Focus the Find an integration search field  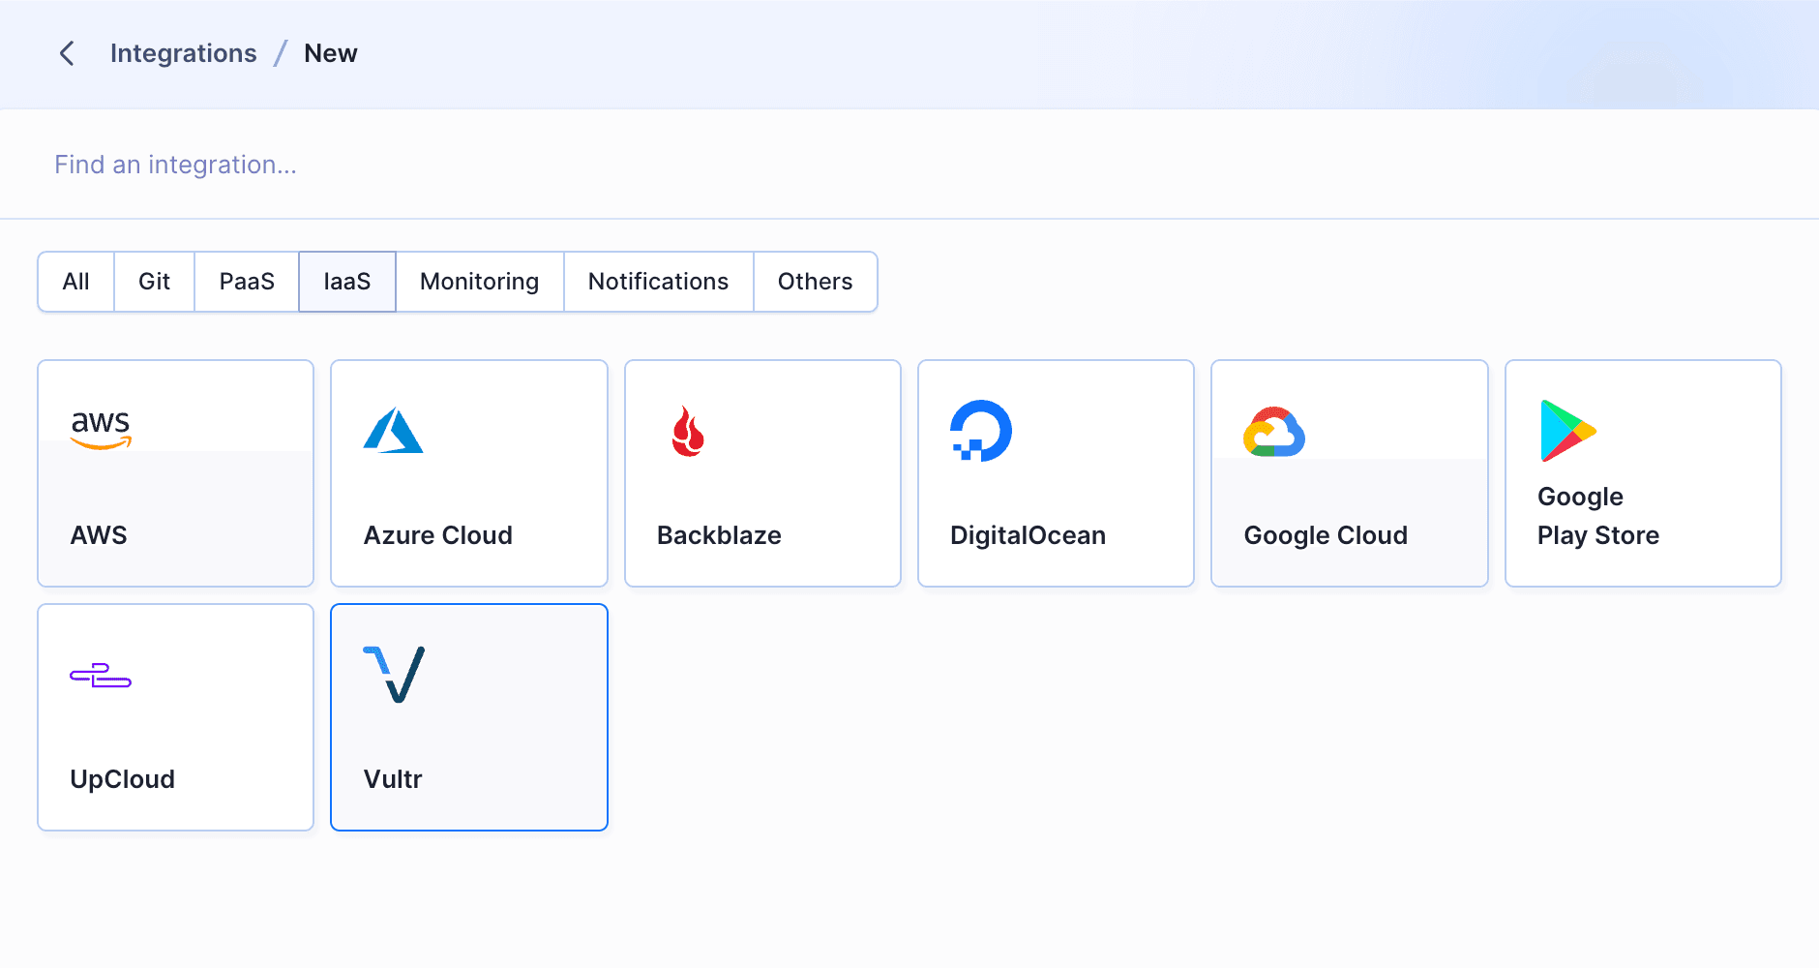tap(909, 165)
